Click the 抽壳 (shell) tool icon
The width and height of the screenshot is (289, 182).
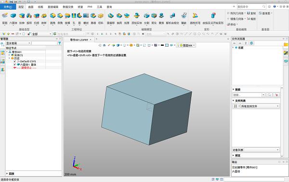tap(119, 16)
